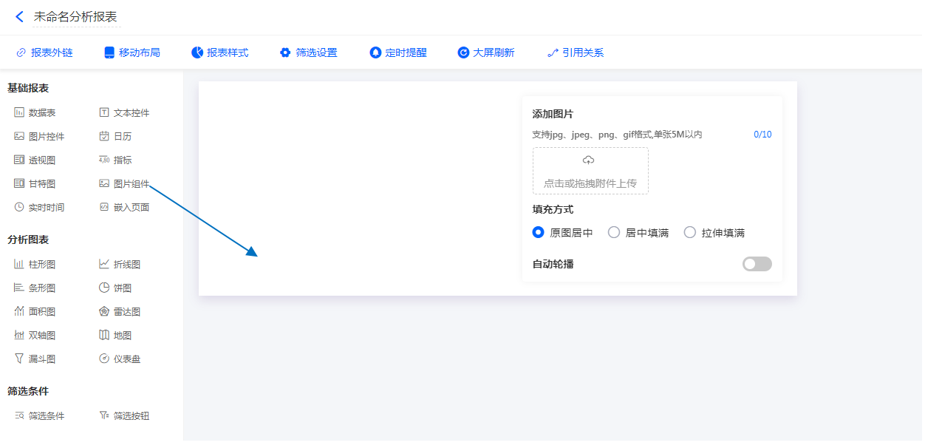
Task: Click the image upload drop area
Action: pos(590,171)
